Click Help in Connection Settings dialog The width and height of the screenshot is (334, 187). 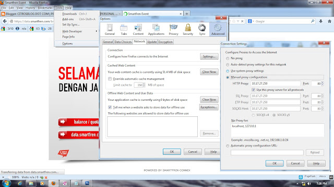coord(316,164)
